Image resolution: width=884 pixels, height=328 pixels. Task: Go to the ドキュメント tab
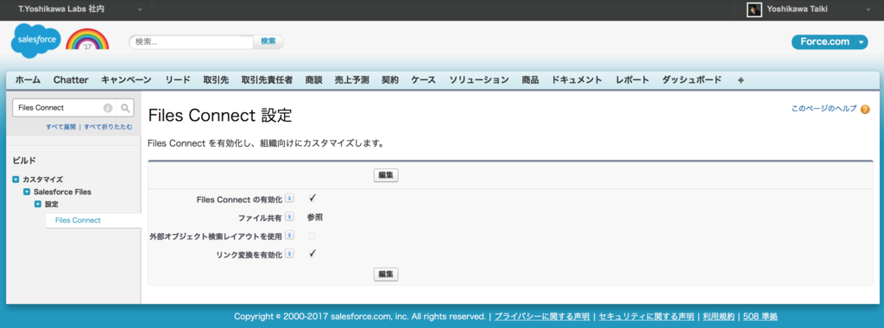point(577,80)
